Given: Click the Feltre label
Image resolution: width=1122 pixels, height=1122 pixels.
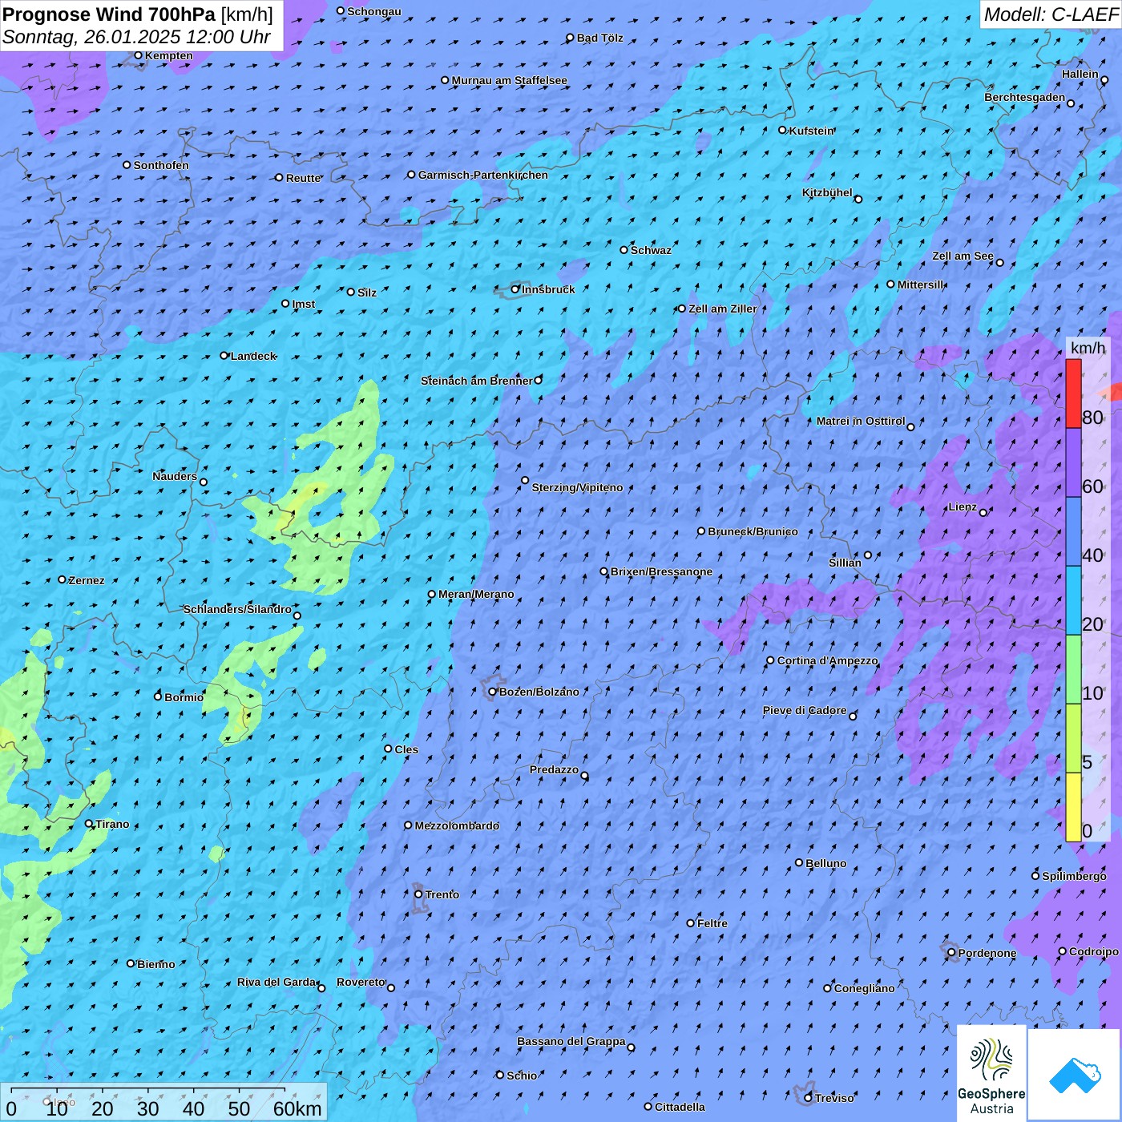Looking at the screenshot, I should point(712,923).
